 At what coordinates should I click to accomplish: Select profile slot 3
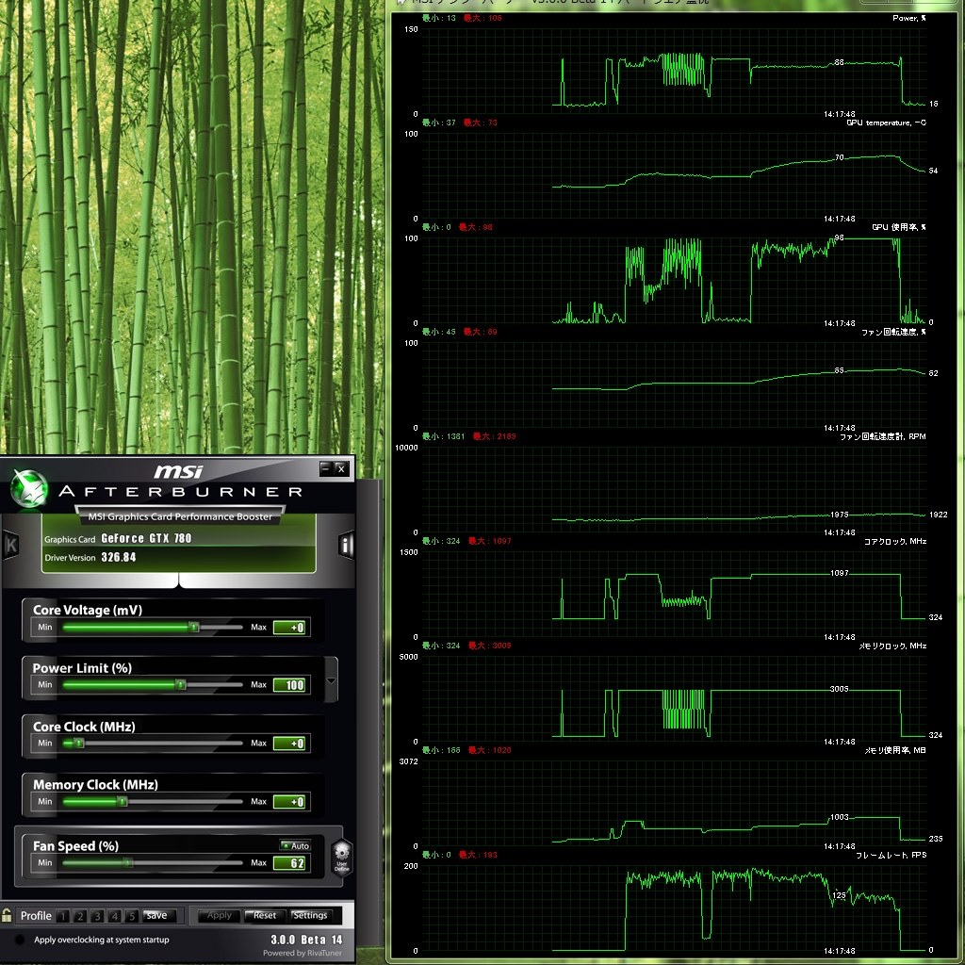click(x=97, y=916)
